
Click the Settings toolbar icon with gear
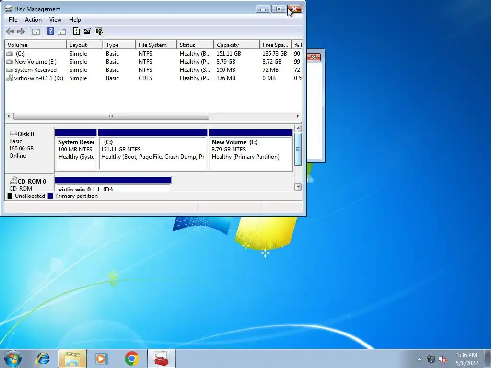(x=99, y=31)
